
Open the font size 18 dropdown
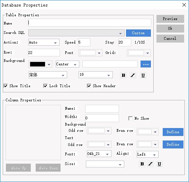pyautogui.click(x=96, y=75)
